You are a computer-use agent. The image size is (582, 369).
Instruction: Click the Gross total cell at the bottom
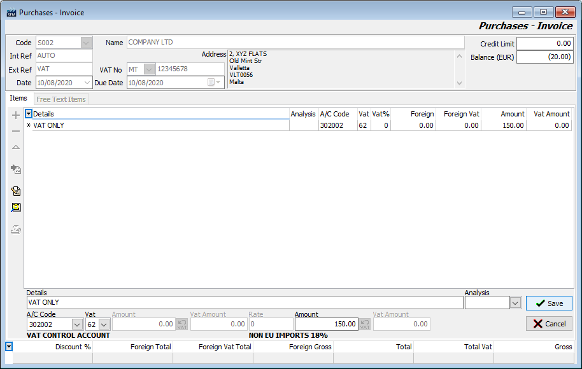tap(534, 358)
